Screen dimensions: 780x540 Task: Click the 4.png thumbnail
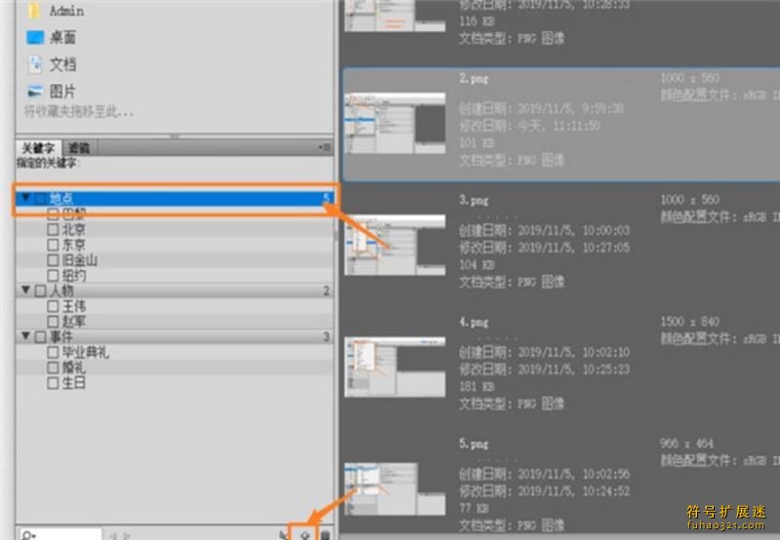[x=395, y=366]
